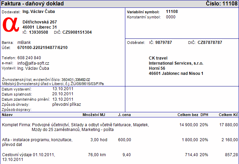The height and width of the screenshot is (164, 239).
Task: Click the 'Množství MJ' column header
Action: (x=94, y=115)
